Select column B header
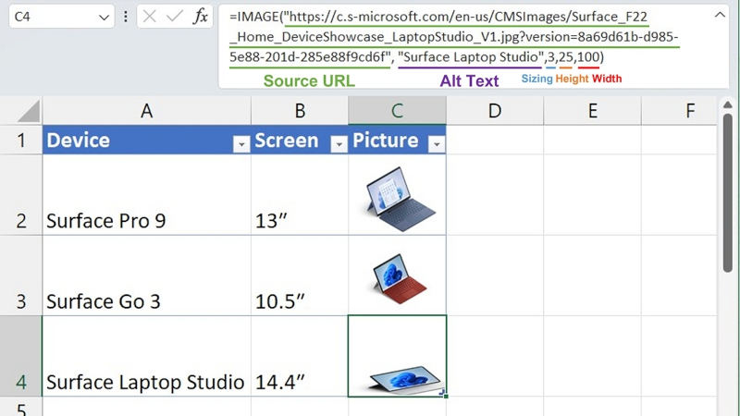This screenshot has height=416, width=740. 300,111
